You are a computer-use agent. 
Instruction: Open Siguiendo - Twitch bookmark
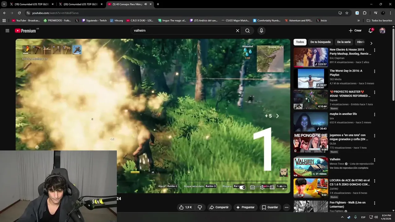pyautogui.click(x=94, y=21)
